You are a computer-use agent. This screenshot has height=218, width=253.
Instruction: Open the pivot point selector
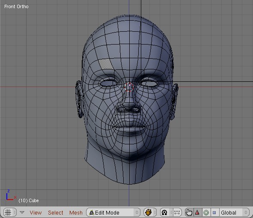[166, 212]
